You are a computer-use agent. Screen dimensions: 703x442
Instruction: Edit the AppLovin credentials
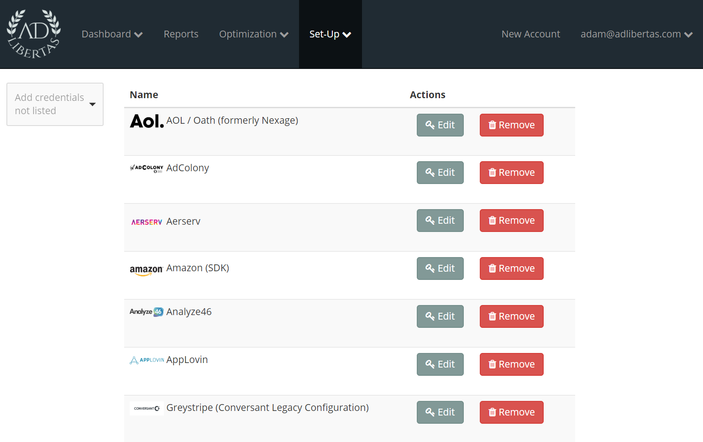[440, 364]
